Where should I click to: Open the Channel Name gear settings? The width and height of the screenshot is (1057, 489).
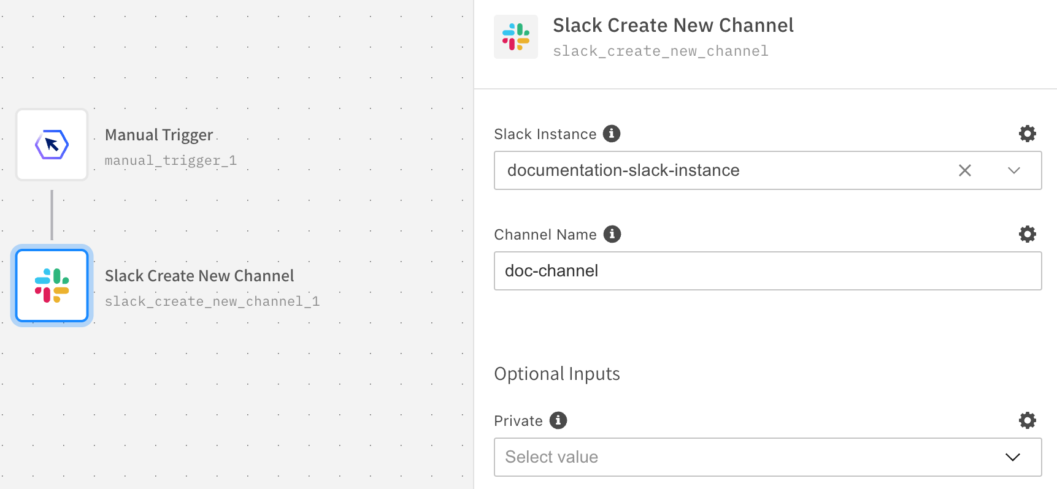pyautogui.click(x=1028, y=234)
